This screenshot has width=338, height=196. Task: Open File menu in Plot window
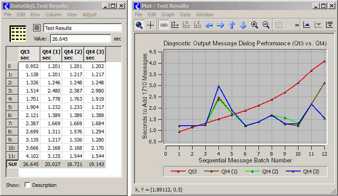(139, 15)
